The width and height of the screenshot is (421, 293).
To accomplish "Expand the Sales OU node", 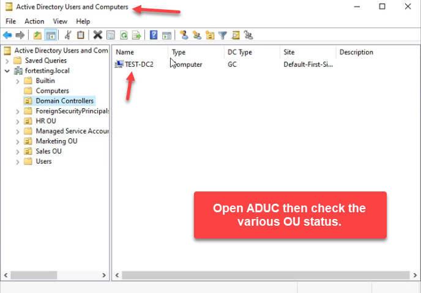I will coord(18,152).
